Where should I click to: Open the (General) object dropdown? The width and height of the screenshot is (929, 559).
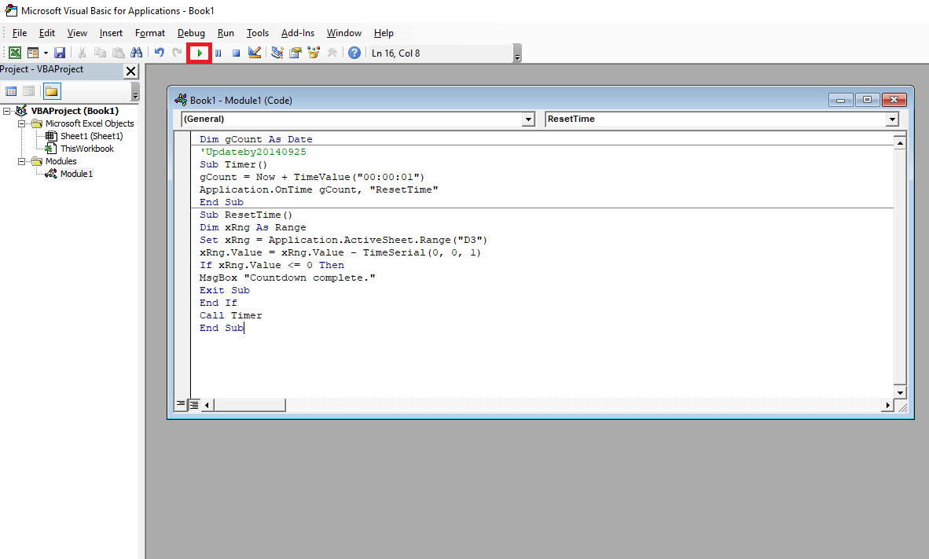(528, 120)
